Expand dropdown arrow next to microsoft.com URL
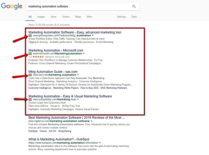The width and height of the screenshot is (209, 155). 84,54
